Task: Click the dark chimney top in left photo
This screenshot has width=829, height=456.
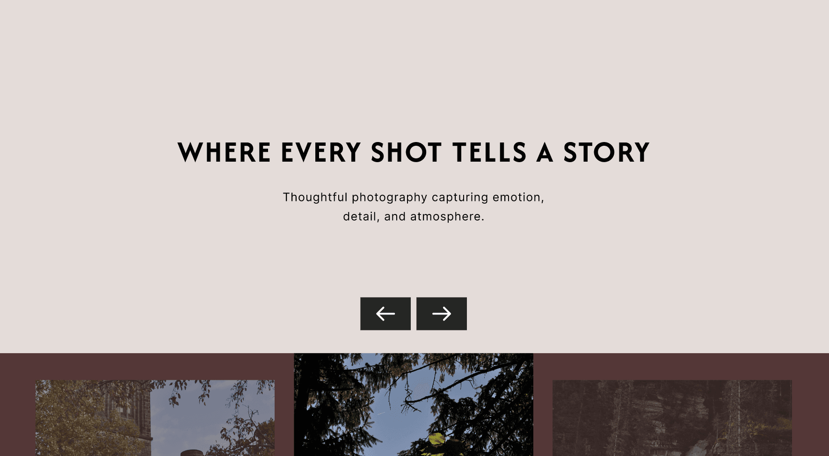Action: [x=191, y=453]
